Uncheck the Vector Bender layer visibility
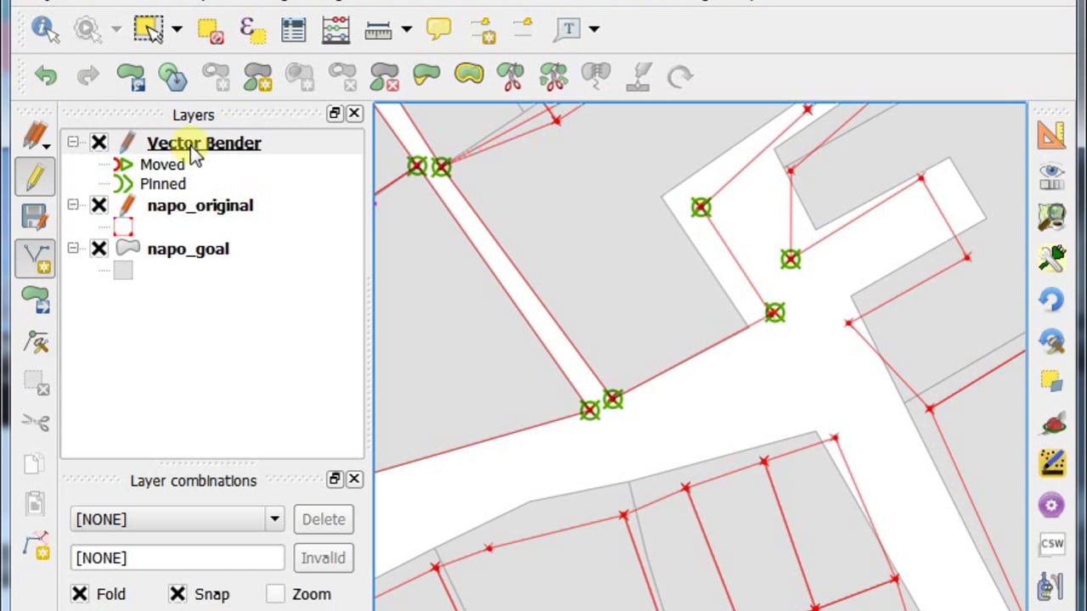Viewport: 1087px width, 611px height. click(99, 143)
